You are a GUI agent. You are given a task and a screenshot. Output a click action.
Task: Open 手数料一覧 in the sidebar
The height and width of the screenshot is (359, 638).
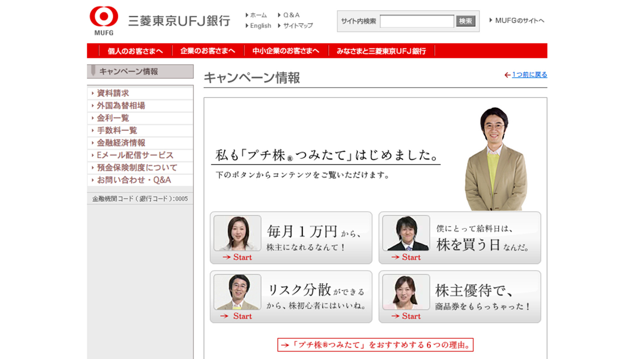pyautogui.click(x=117, y=130)
